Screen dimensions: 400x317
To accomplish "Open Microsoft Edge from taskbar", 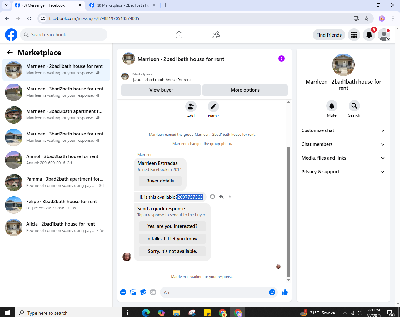I will coord(146,313).
